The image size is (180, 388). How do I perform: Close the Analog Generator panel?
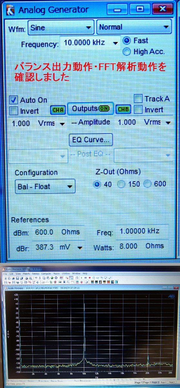click(163, 9)
